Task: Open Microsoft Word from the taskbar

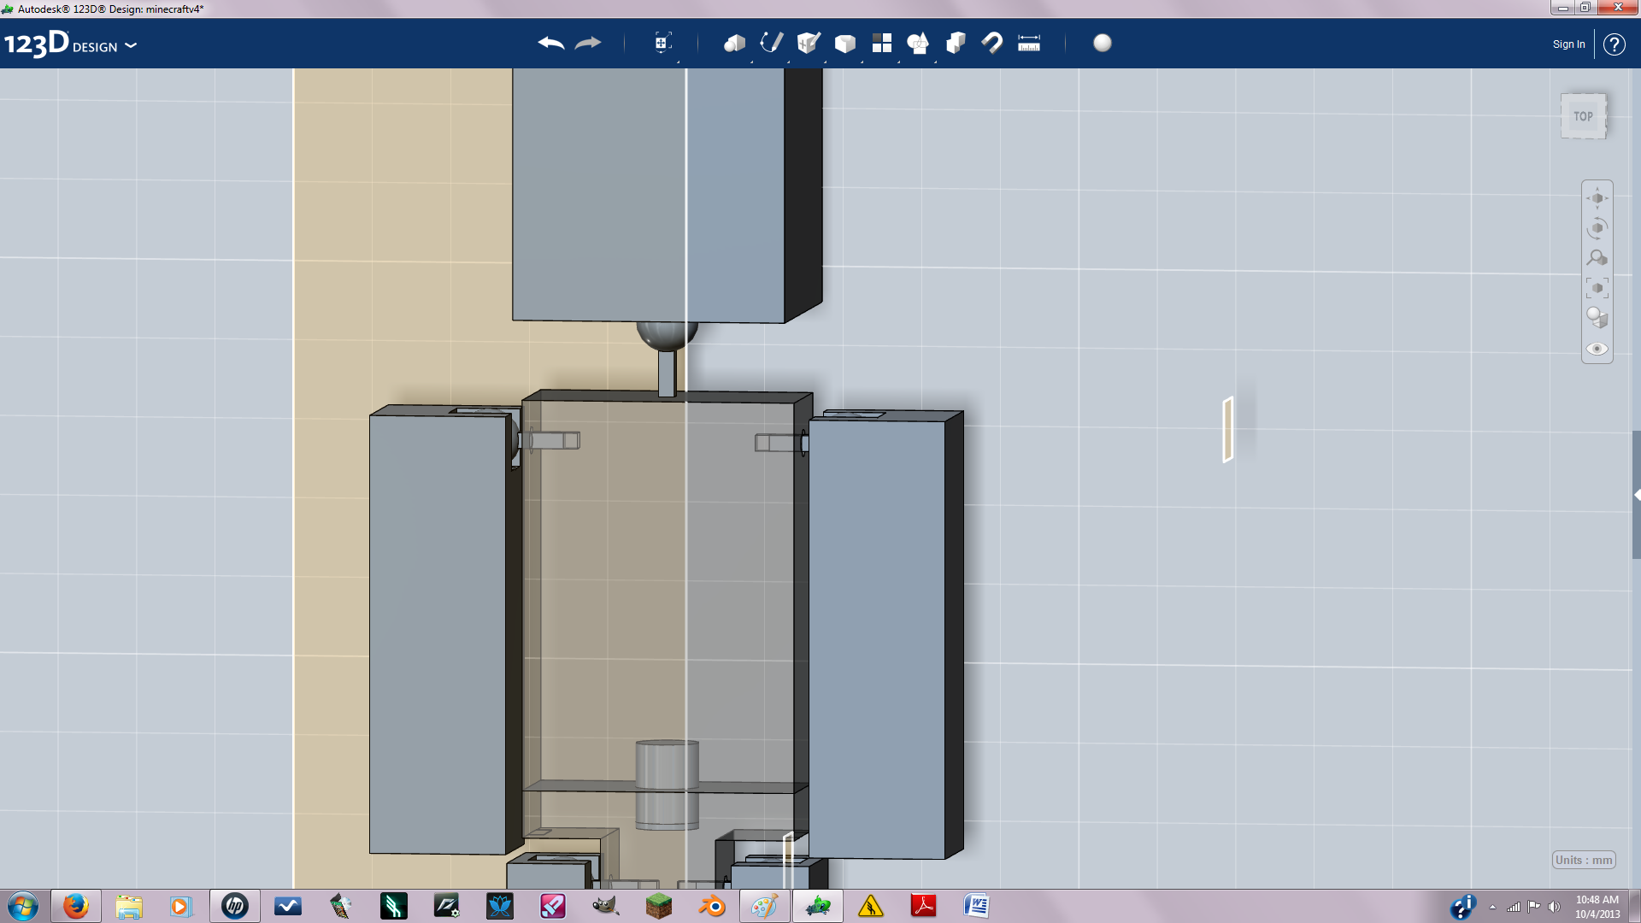Action: tap(977, 906)
